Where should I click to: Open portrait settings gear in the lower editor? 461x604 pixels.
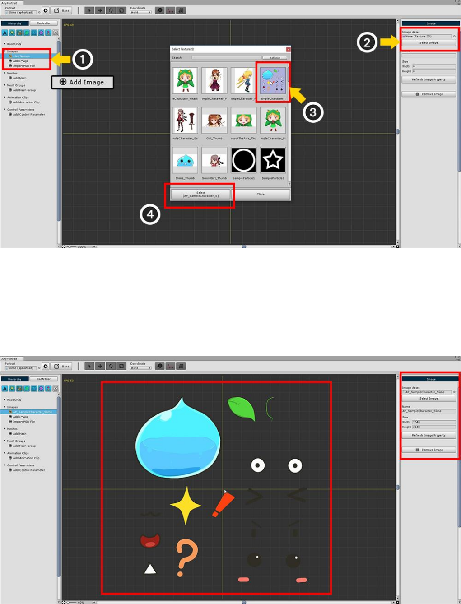46,366
